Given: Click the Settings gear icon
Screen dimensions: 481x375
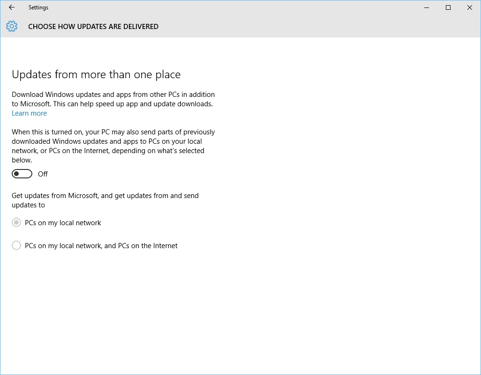Looking at the screenshot, I should point(12,26).
